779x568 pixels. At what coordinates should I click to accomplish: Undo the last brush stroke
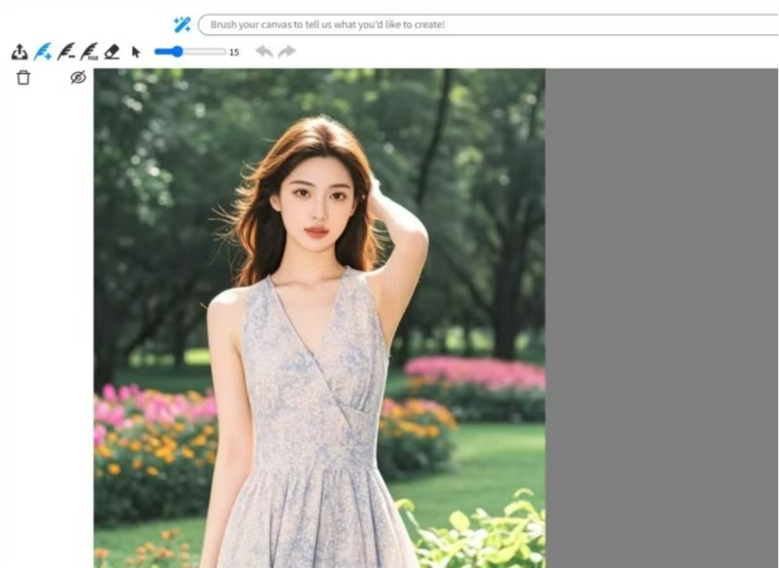[x=264, y=52]
